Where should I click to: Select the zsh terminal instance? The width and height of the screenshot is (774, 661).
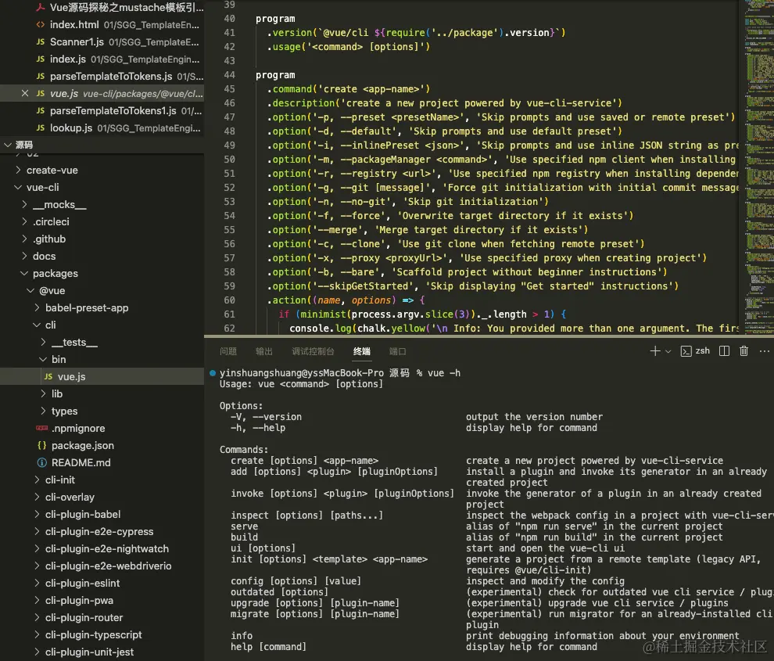(x=695, y=350)
